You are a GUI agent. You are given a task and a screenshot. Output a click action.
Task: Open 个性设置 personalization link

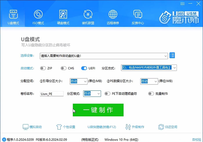(69, 127)
